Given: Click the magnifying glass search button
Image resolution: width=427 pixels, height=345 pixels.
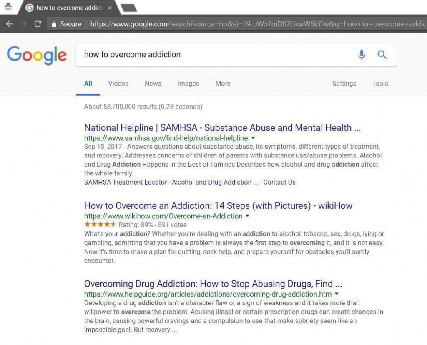Looking at the screenshot, I should coord(382,55).
